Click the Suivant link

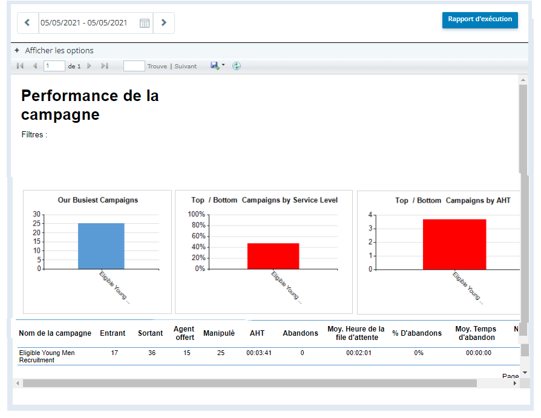tap(186, 66)
